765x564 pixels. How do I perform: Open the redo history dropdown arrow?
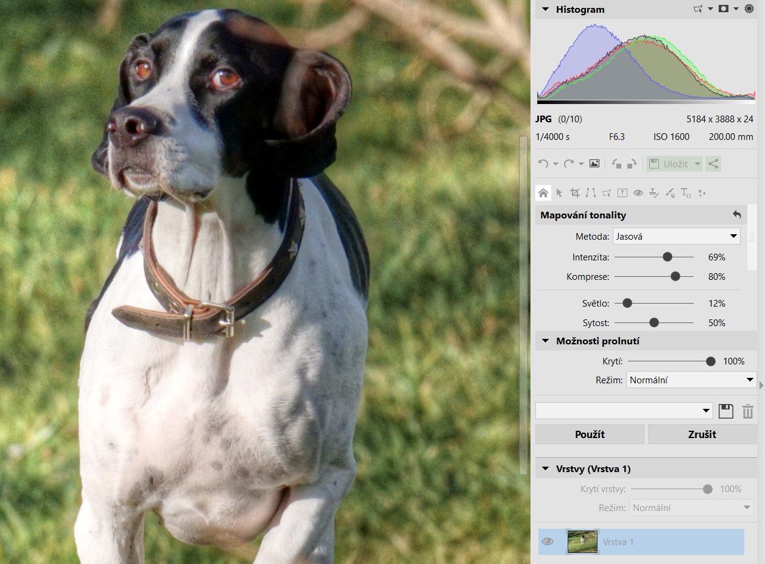(x=581, y=164)
